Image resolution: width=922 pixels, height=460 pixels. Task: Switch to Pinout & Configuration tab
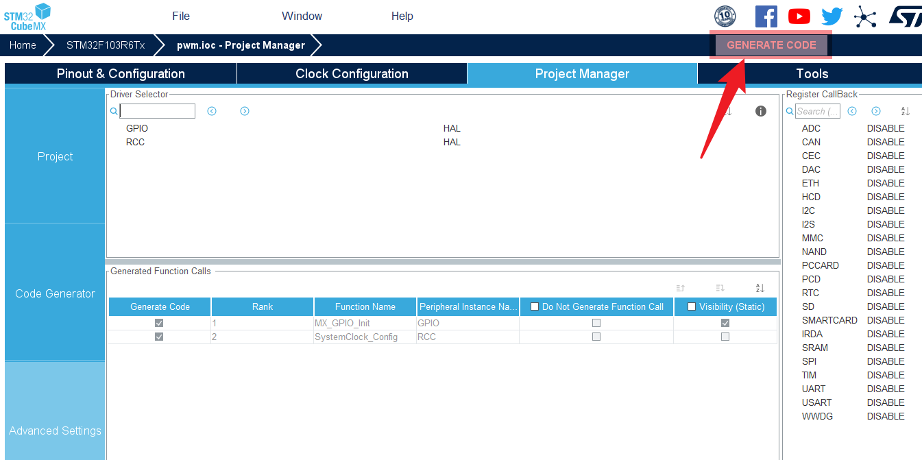click(121, 73)
